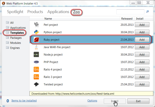Select the Twisted project row name
Image resolution: width=155 pixels, height=107 pixels.
(x=53, y=84)
